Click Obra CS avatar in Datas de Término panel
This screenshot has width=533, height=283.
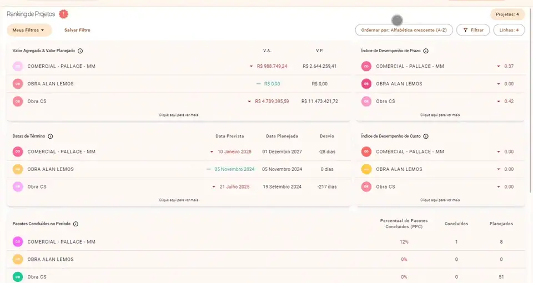[x=18, y=186]
